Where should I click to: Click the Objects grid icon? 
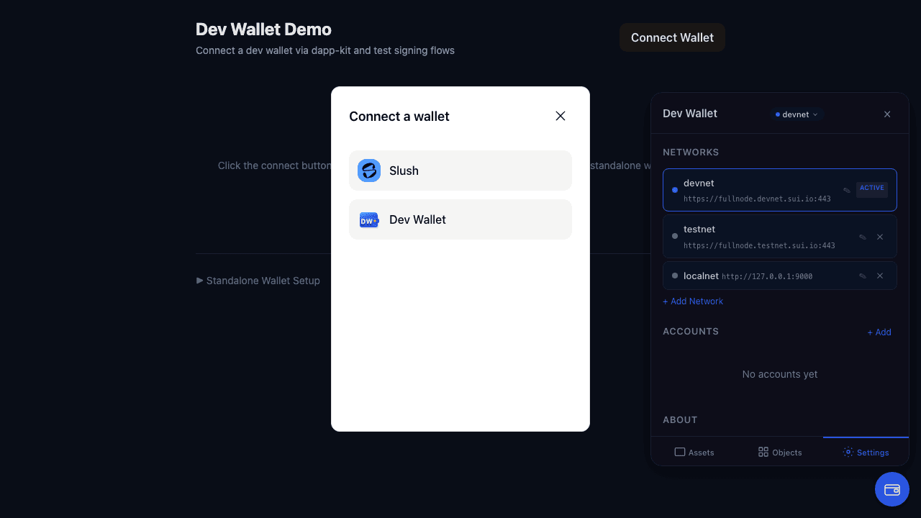[762, 452]
